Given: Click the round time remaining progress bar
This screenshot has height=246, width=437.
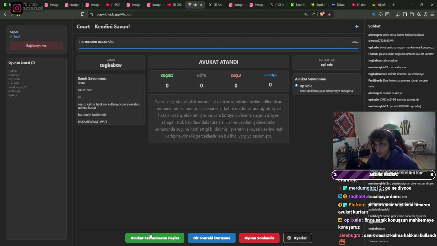Looking at the screenshot, I should (218, 49).
